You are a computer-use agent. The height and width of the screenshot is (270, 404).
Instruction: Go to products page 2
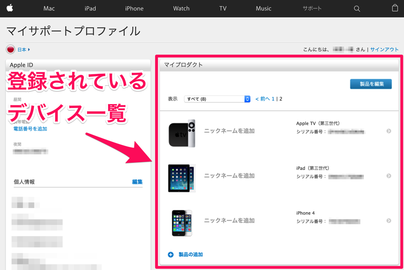(x=281, y=99)
